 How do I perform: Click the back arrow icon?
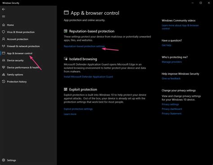(4, 9)
